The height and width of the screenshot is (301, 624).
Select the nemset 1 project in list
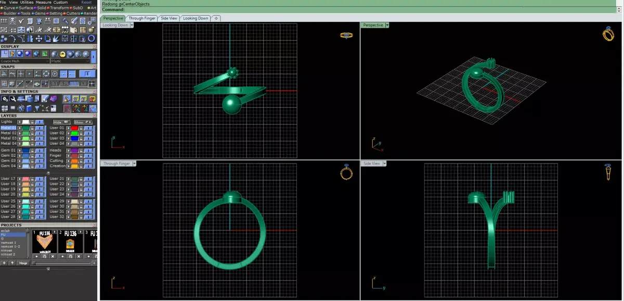click(8, 242)
